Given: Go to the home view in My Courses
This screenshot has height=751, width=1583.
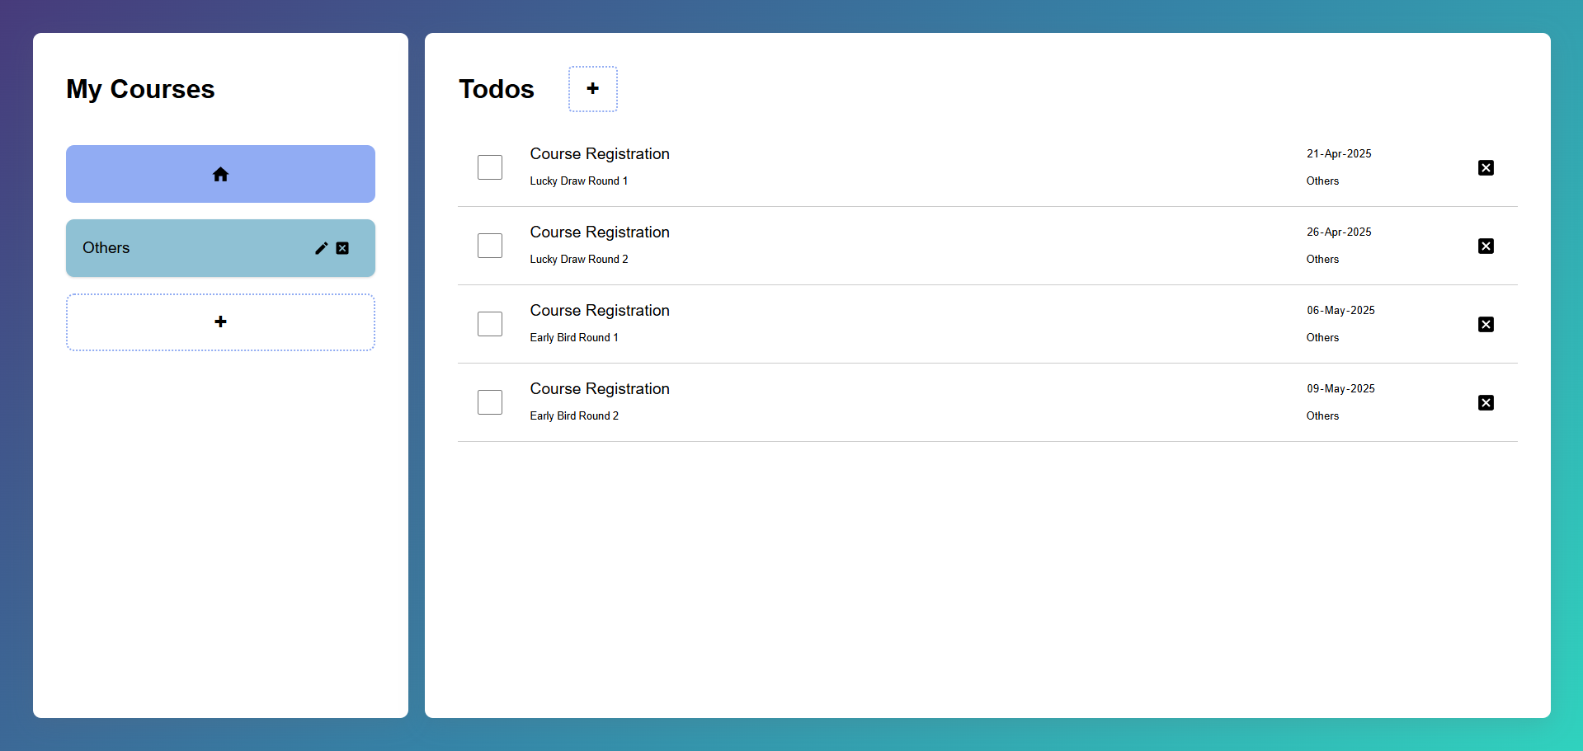Looking at the screenshot, I should pyautogui.click(x=220, y=174).
